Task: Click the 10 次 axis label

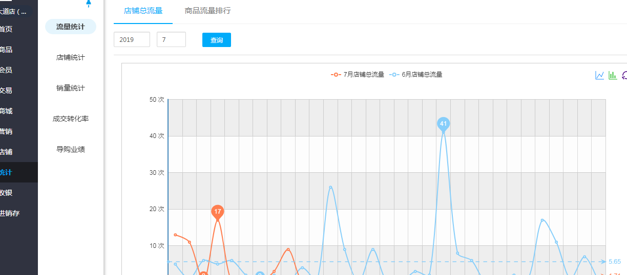Action: [x=157, y=246]
